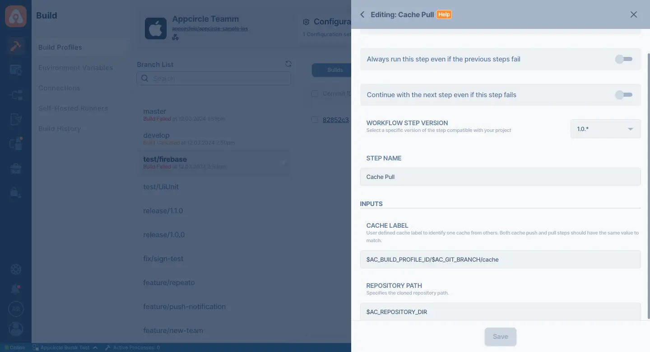This screenshot has height=352, width=650.
Task: Click the Repository Path input field
Action: [x=500, y=312]
